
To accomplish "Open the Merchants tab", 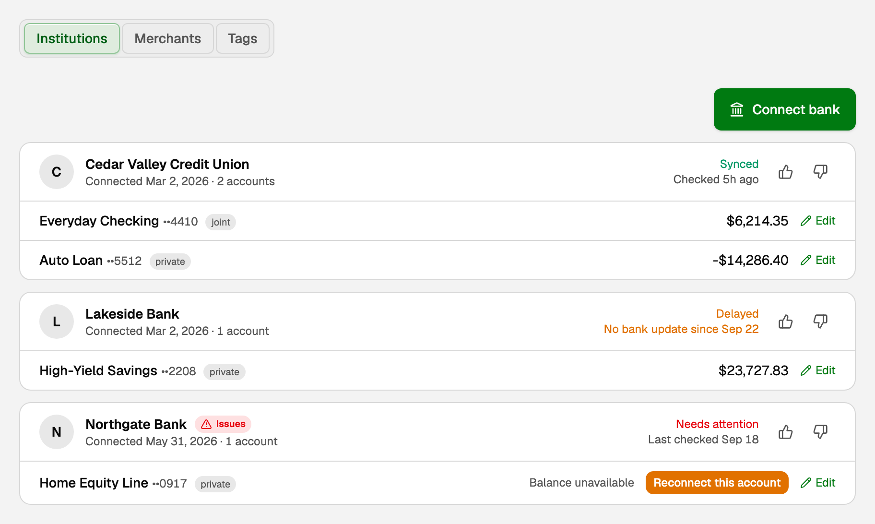I will tap(168, 38).
